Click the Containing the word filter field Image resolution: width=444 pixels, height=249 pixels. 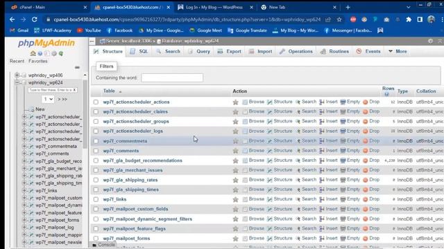172,77
